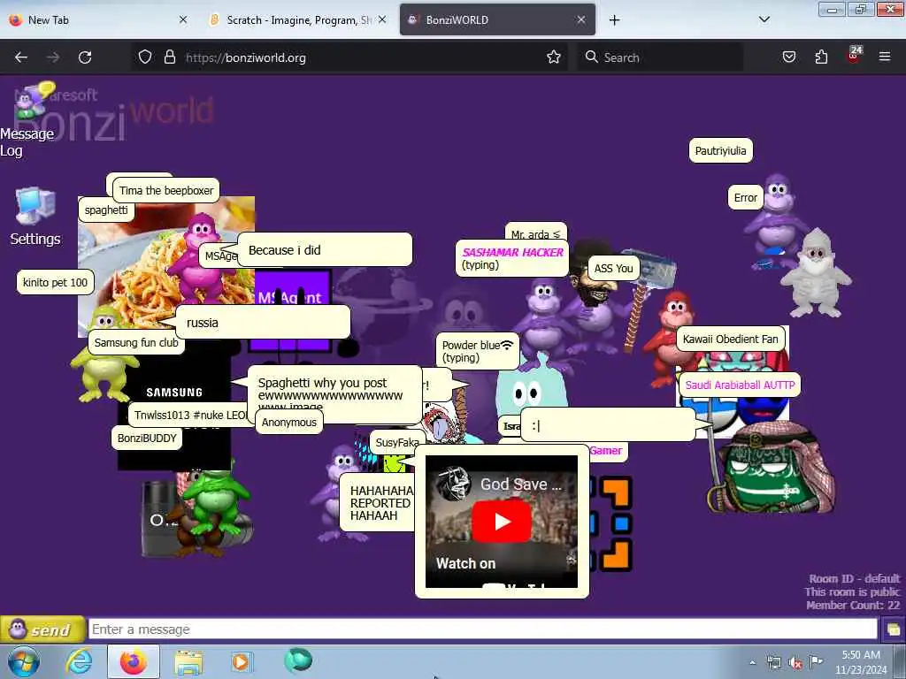The width and height of the screenshot is (906, 679).
Task: Click the Pautriyiulia name tag
Action: point(720,150)
